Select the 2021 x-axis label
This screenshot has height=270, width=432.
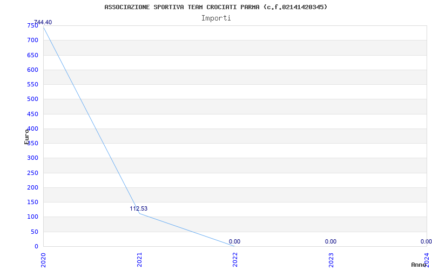pyautogui.click(x=139, y=260)
